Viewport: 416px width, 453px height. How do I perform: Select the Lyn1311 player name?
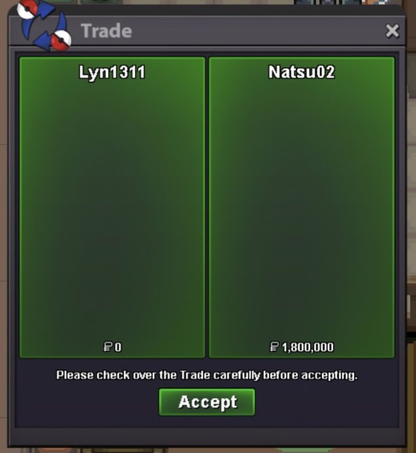pyautogui.click(x=112, y=72)
